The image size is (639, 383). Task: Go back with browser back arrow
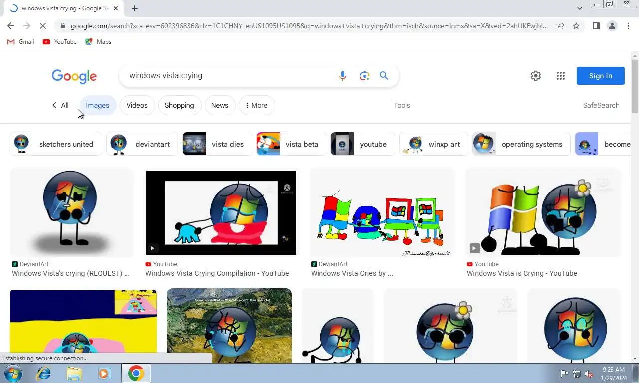11,26
